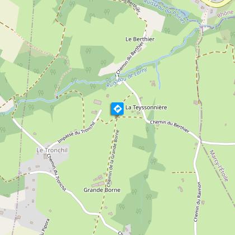Click the Chemin du Berthier label east of La Teyssonnière
The height and width of the screenshot is (235, 235).
pyautogui.click(x=170, y=126)
